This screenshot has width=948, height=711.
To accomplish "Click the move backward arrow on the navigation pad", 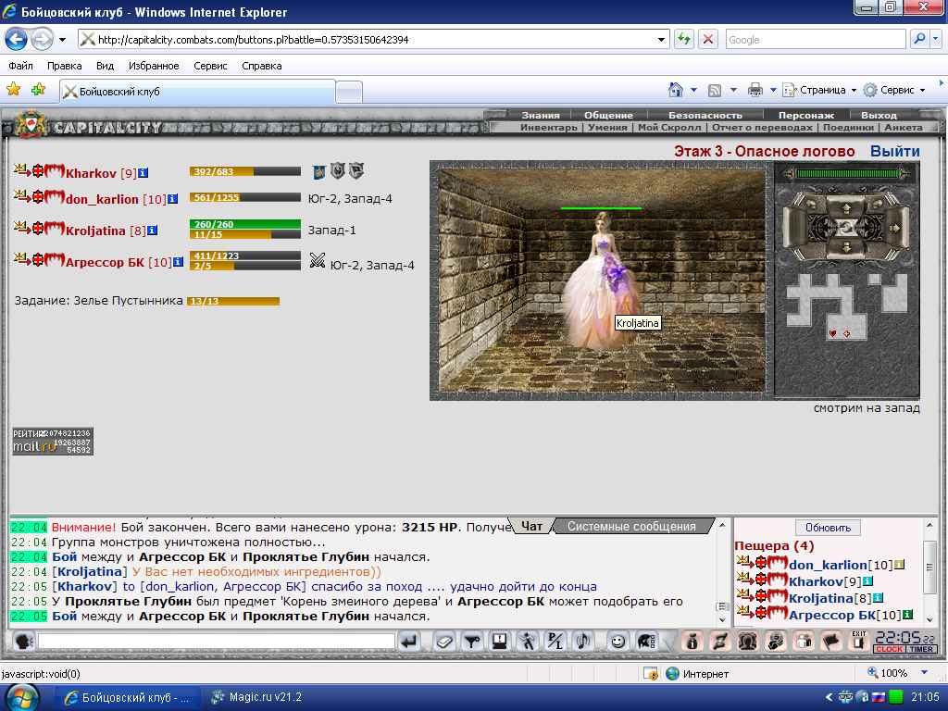I will (846, 248).
